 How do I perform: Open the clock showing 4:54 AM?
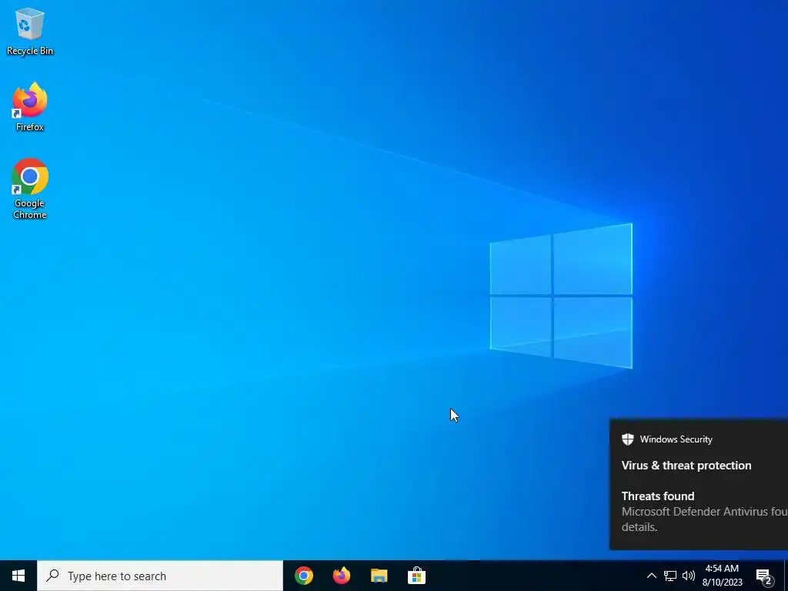(722, 576)
